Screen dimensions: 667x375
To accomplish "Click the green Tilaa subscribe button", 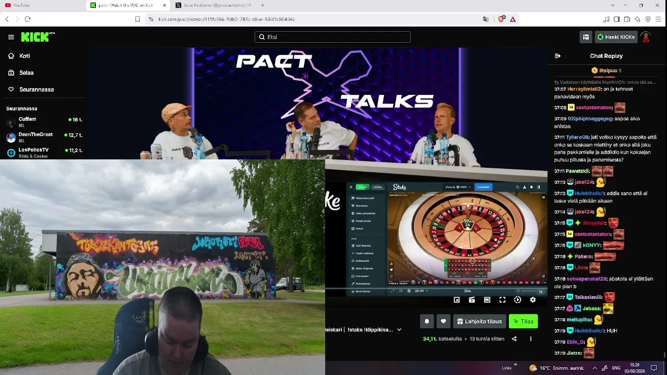I will click(x=523, y=321).
